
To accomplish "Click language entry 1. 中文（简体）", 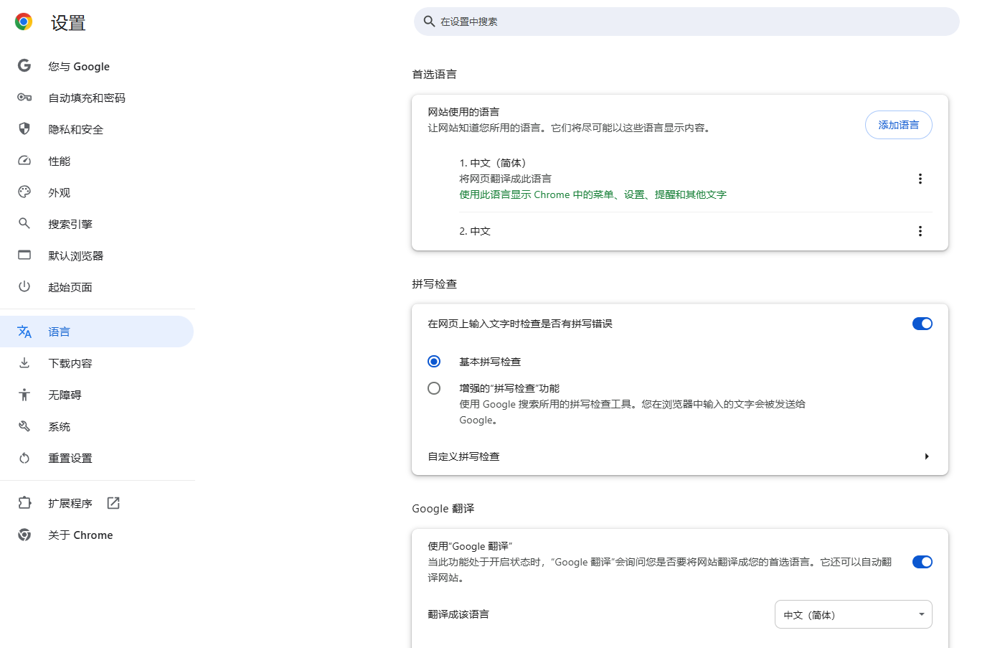I will click(493, 163).
